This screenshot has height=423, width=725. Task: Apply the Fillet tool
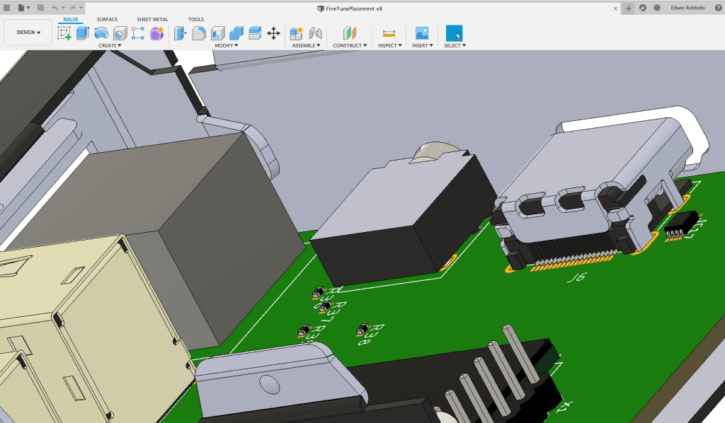click(x=199, y=33)
